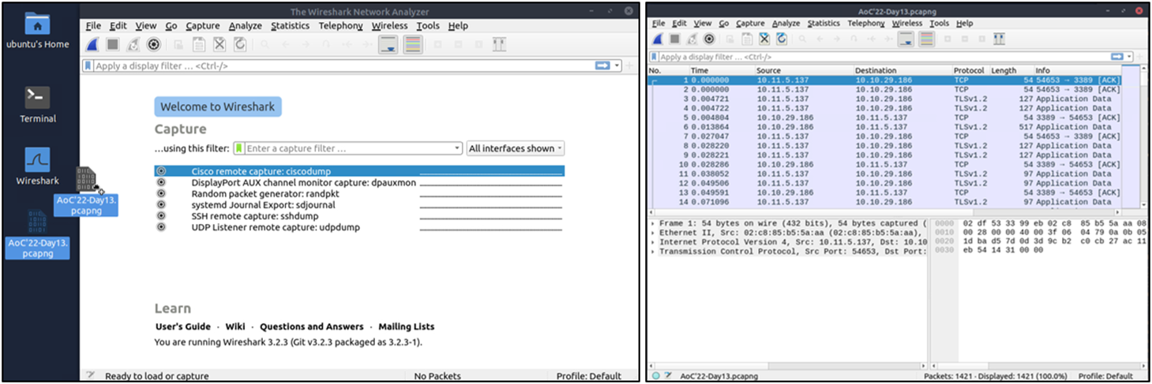Image resolution: width=1152 pixels, height=384 pixels.
Task: Click the Questions and Answers link
Action: (311, 326)
